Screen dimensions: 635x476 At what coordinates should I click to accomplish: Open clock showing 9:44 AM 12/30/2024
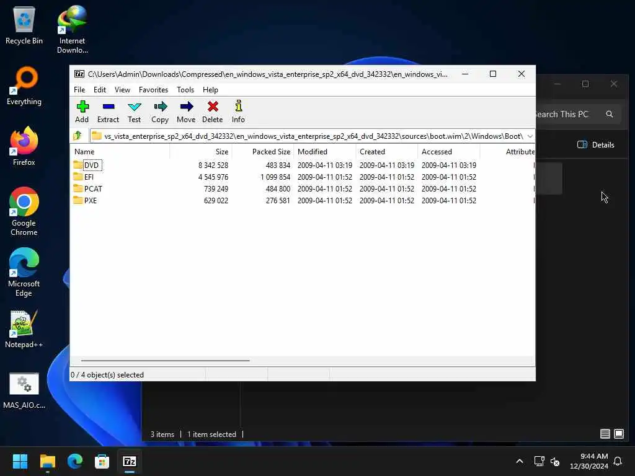[x=589, y=461]
